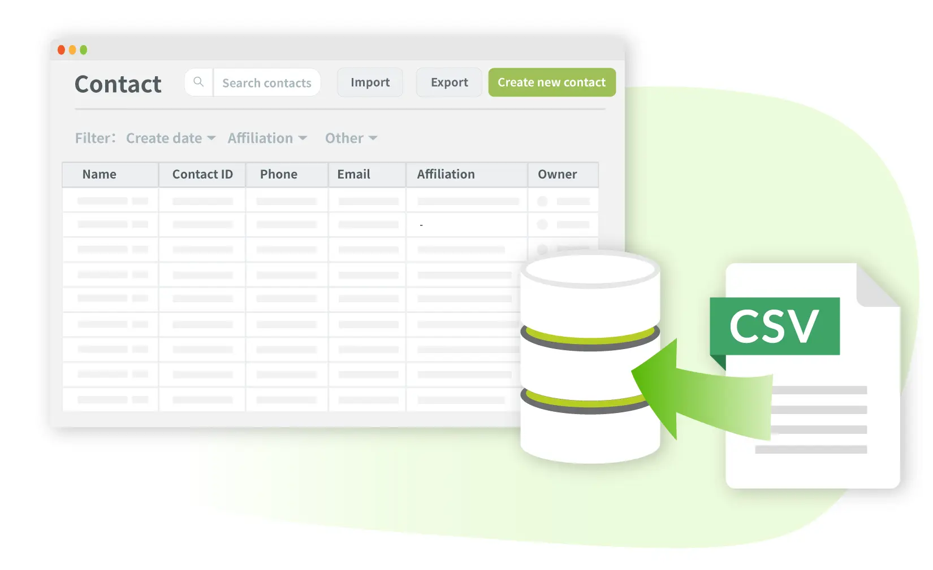
Task: Select the first row's owner avatar circle
Action: [x=542, y=201]
